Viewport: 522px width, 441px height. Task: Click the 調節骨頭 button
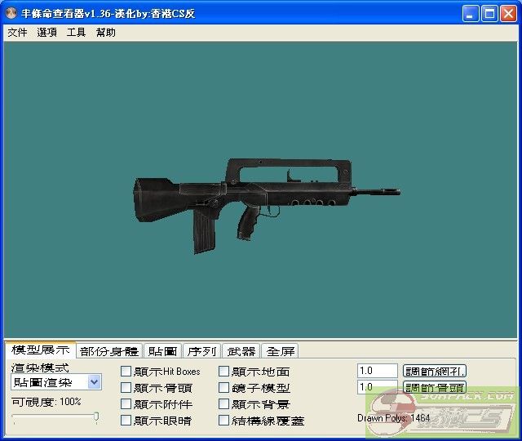tap(435, 387)
